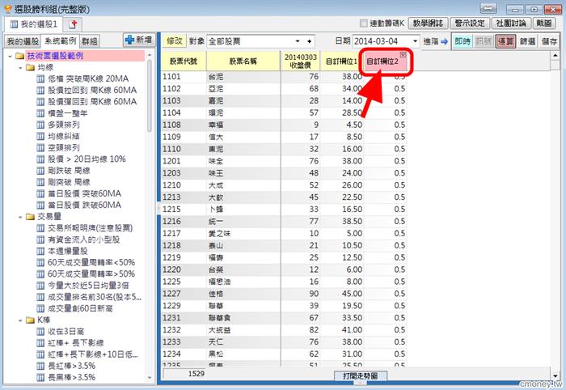Click the small close icon on 自訂欄位2 header
This screenshot has height=390, width=566.
point(403,54)
